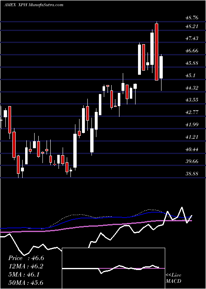Image resolution: width=206 pixels, height=289 pixels.
Task: Click the 12MA : 46.2 readout
Action: (26, 266)
